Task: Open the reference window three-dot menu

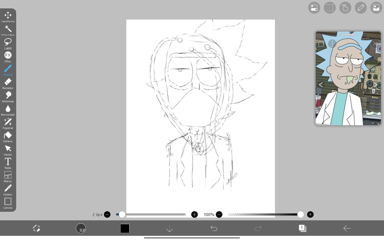Action: point(332,44)
